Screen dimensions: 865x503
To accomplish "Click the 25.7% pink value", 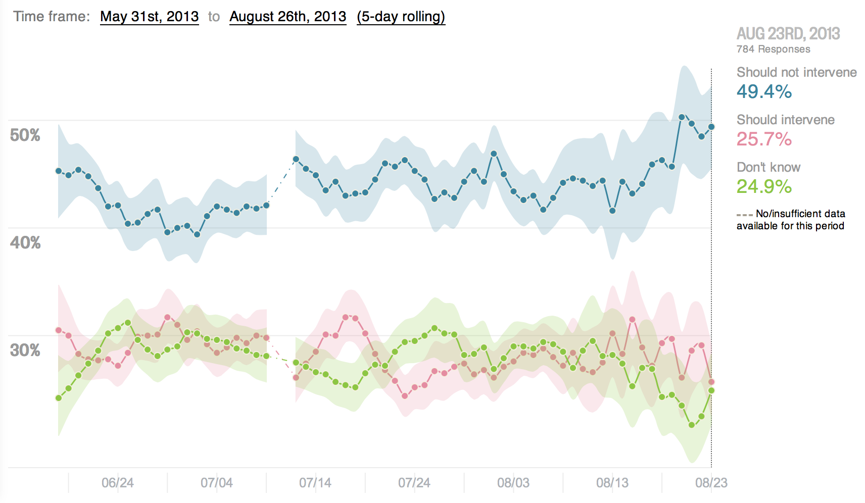I will click(764, 139).
